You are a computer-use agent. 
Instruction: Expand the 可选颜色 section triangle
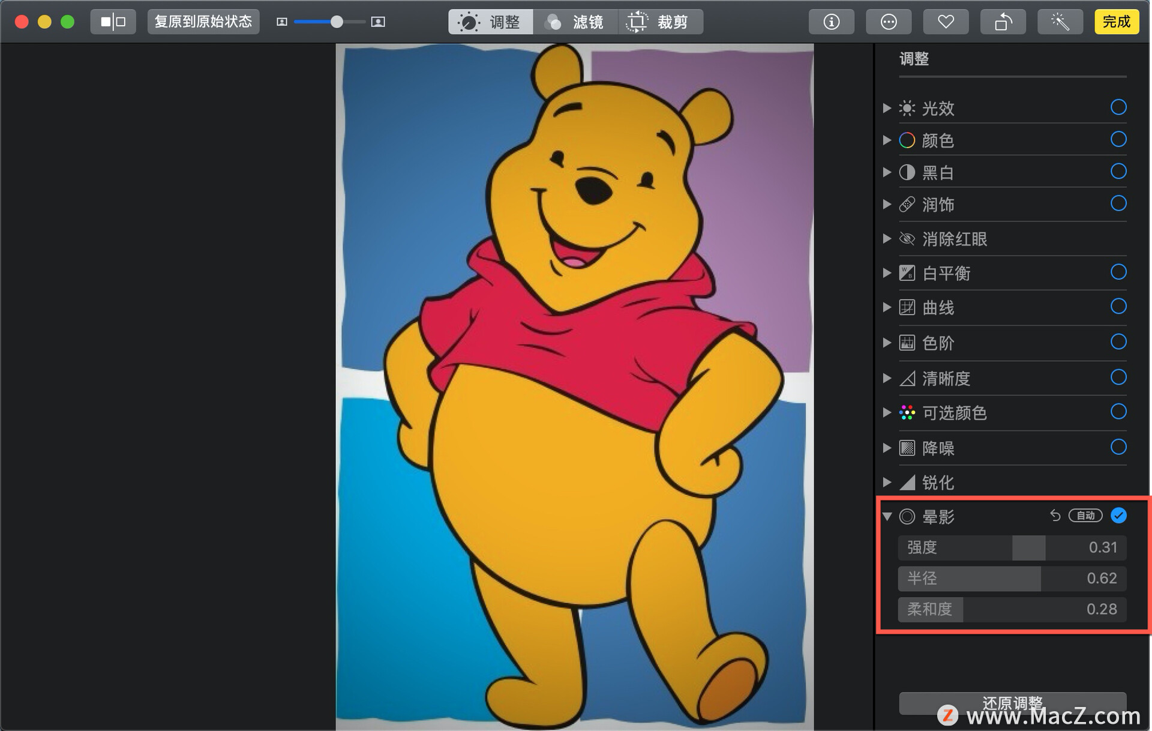[x=887, y=413]
